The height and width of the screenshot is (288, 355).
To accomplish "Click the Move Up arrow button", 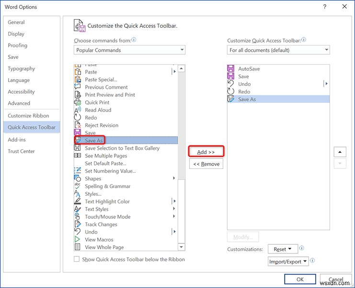I will point(340,152).
